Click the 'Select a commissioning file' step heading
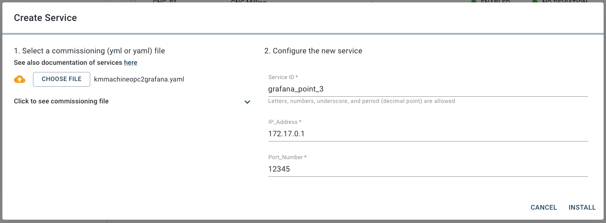Viewport: 606px width, 223px height. coord(89,51)
